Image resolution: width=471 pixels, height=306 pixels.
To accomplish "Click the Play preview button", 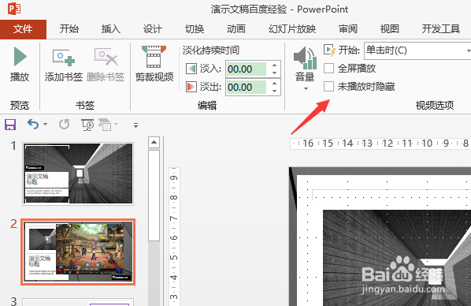I will point(20,63).
